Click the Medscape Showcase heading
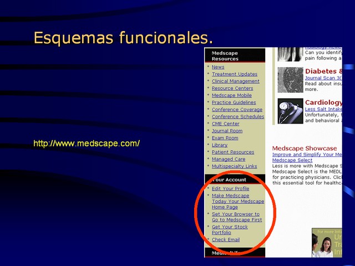The image size is (355, 266). tap(305, 149)
